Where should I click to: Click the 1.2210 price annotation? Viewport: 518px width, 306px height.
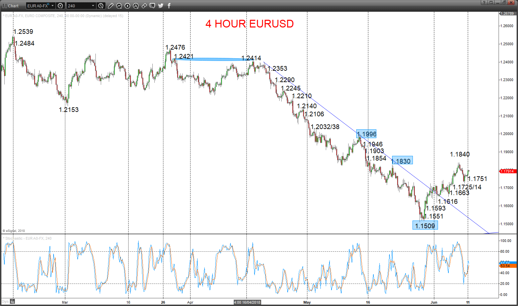click(302, 96)
